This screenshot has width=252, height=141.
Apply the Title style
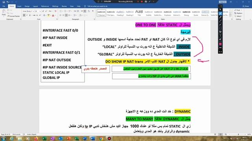point(139,13)
